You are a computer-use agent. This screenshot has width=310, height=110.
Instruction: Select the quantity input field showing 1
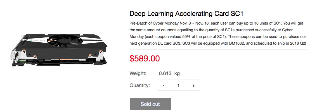[178, 85]
